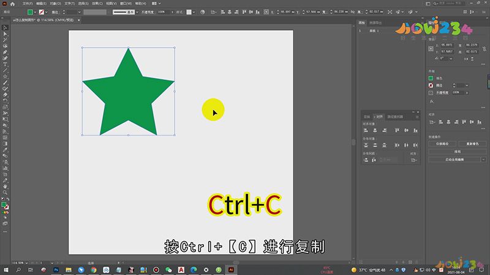Screen dimensions: 490x275
Task: Toggle flip vertical in Transform section
Action: tap(472, 59)
